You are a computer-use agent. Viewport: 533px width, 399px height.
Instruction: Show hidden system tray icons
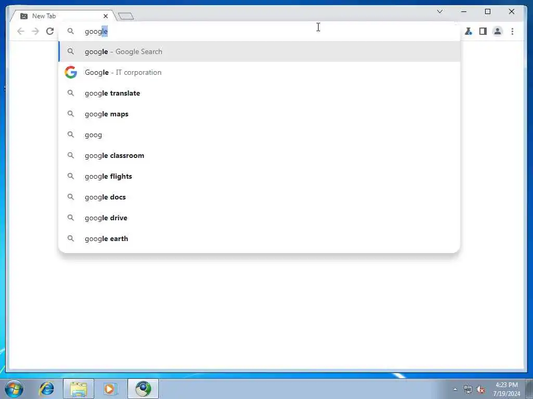pos(455,389)
